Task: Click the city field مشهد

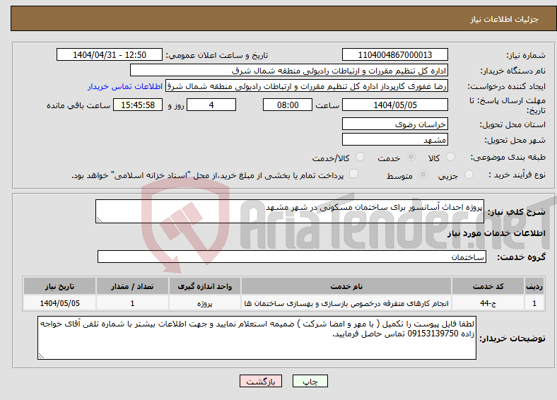Action: pyautogui.click(x=394, y=139)
